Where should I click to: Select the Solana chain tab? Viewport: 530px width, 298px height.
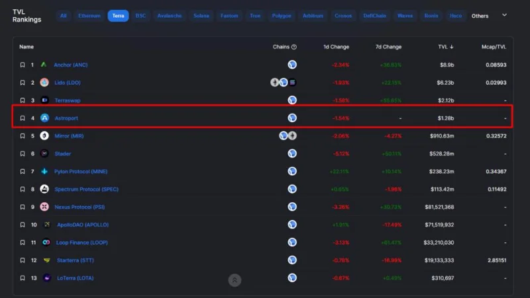pyautogui.click(x=201, y=16)
